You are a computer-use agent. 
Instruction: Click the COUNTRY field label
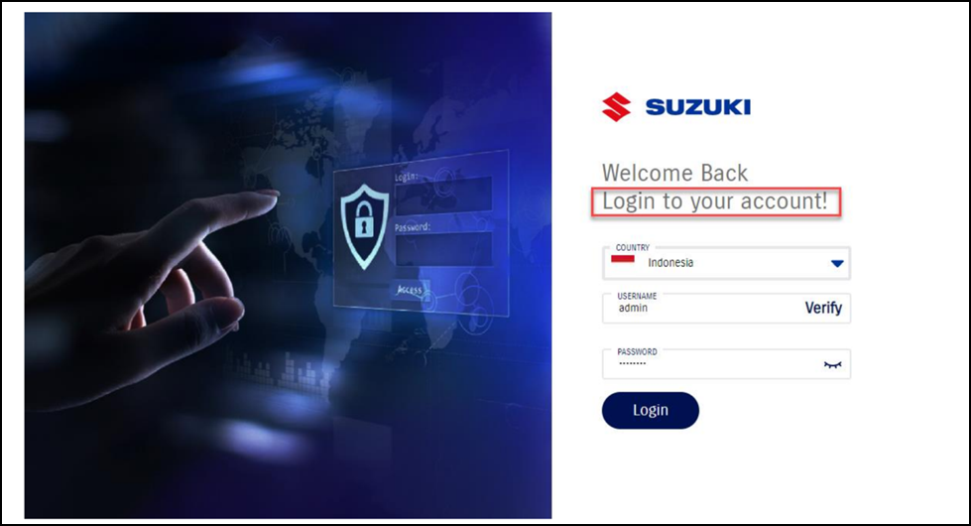(632, 247)
